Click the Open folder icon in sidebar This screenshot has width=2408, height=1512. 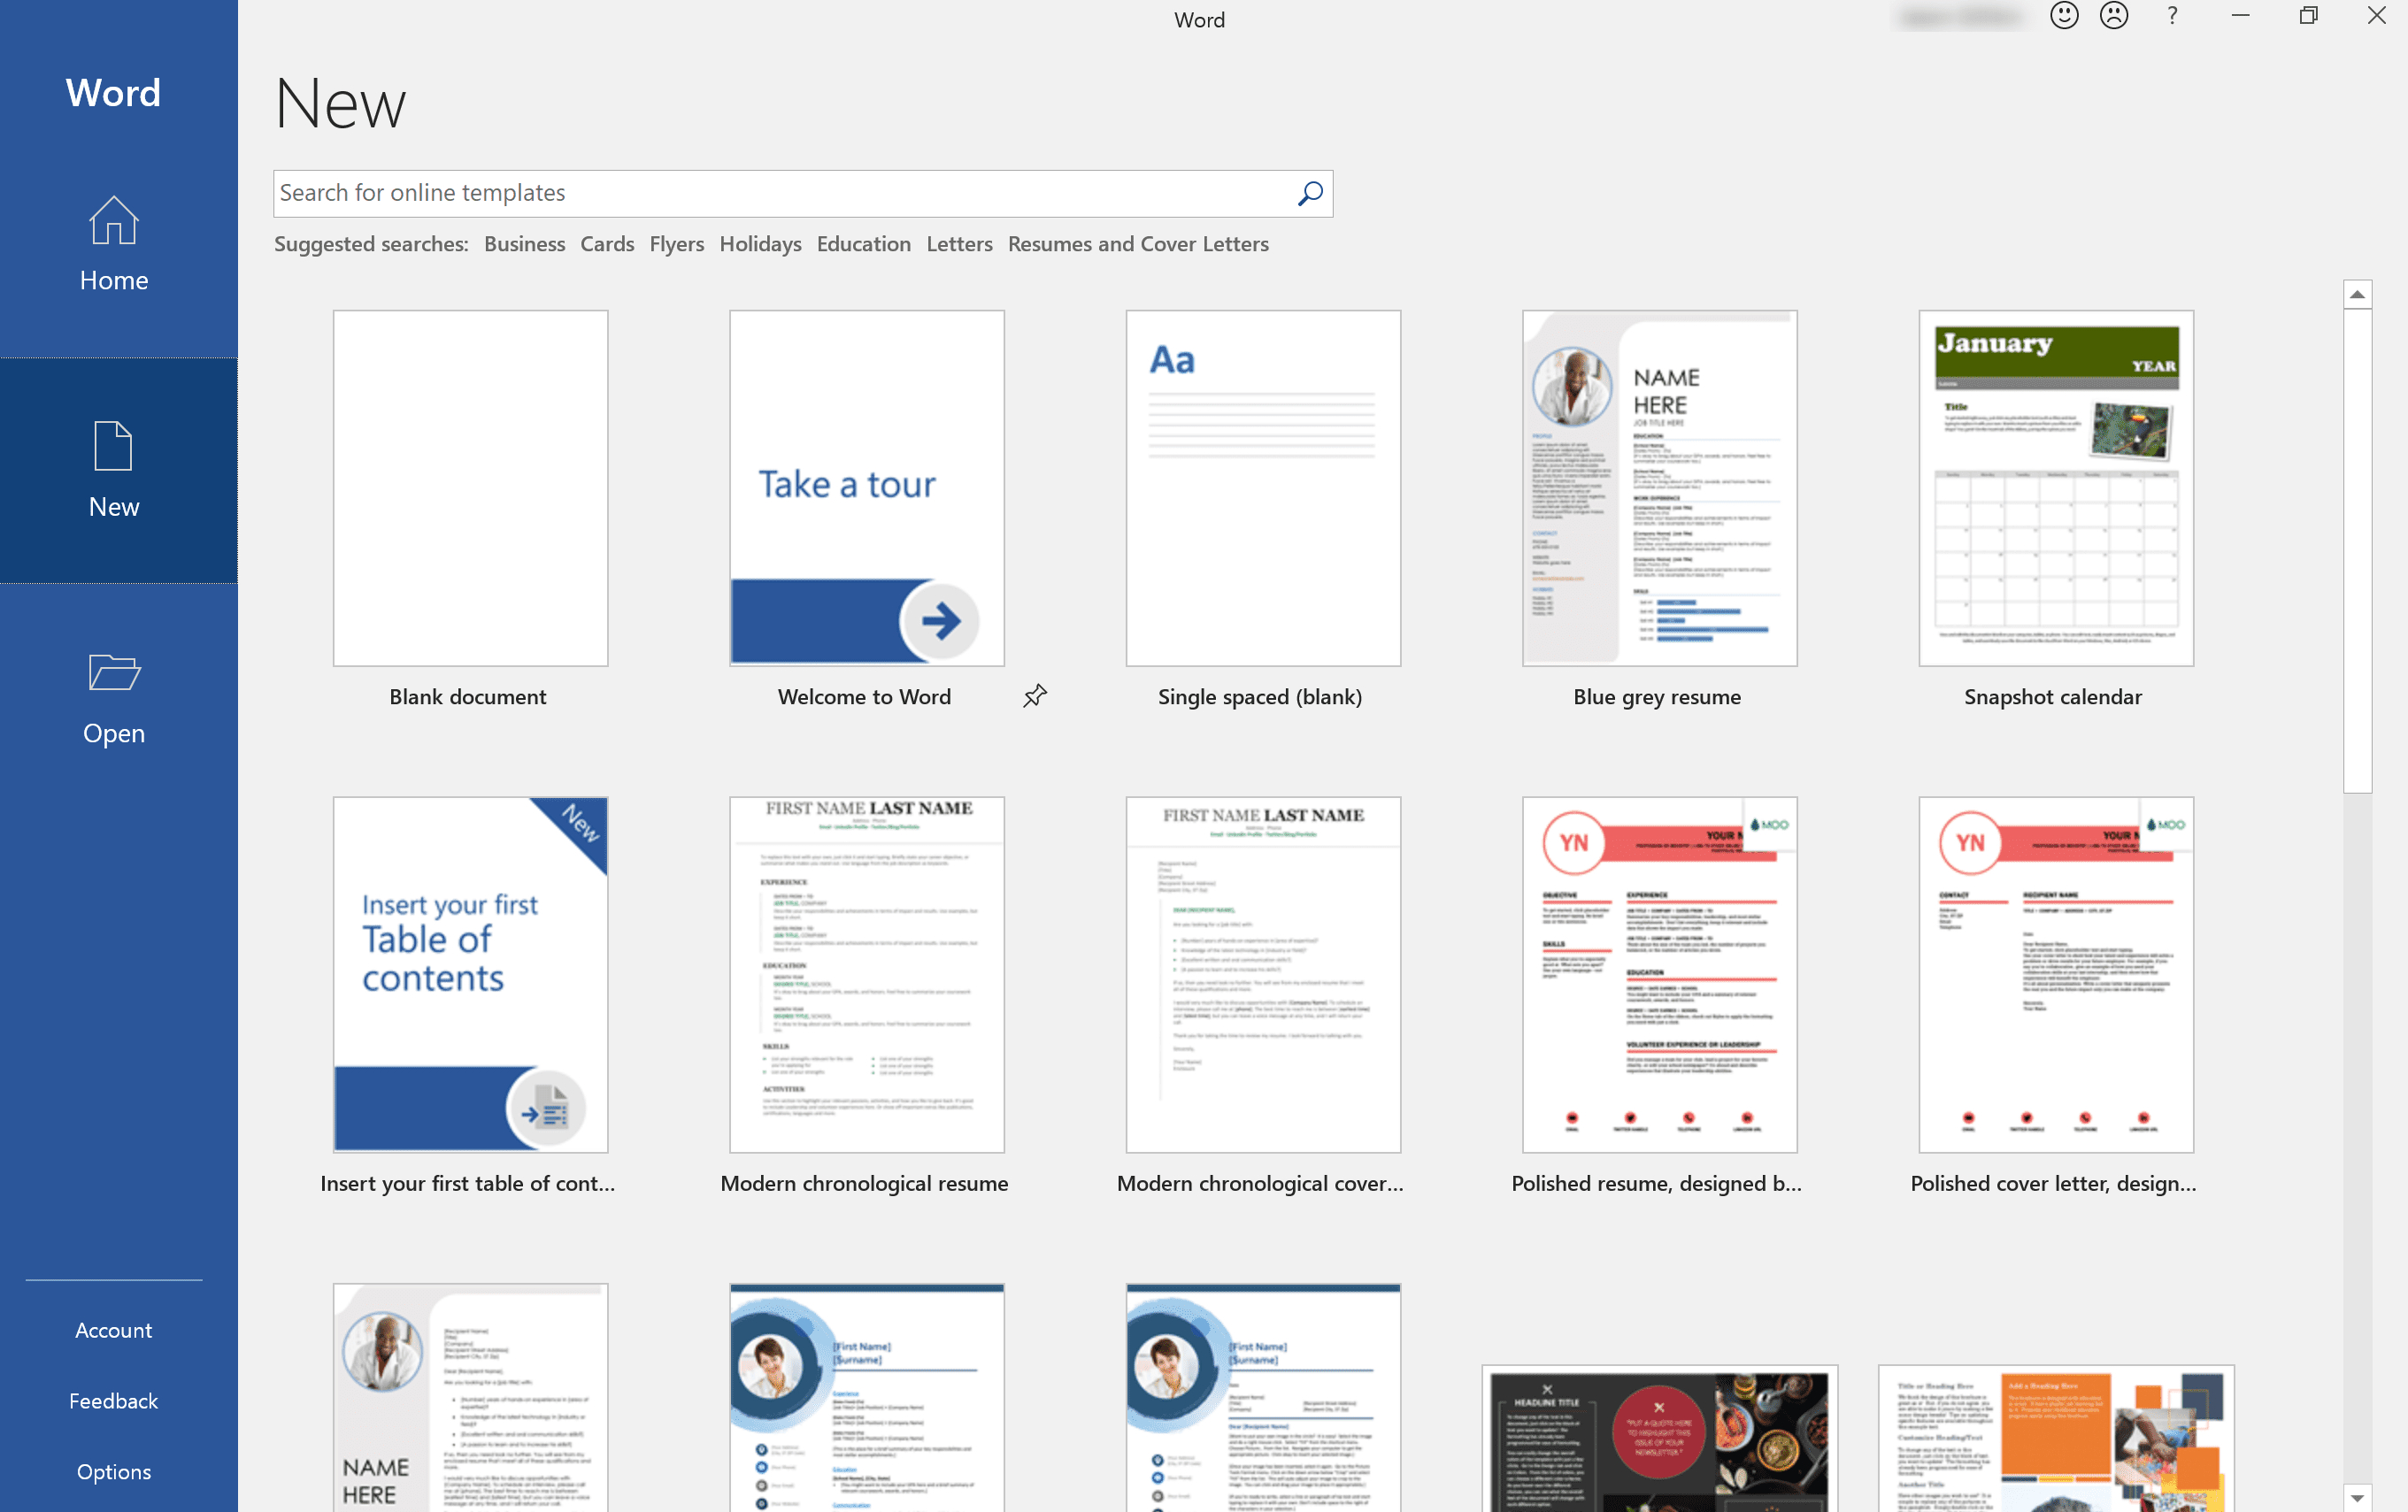point(113,678)
